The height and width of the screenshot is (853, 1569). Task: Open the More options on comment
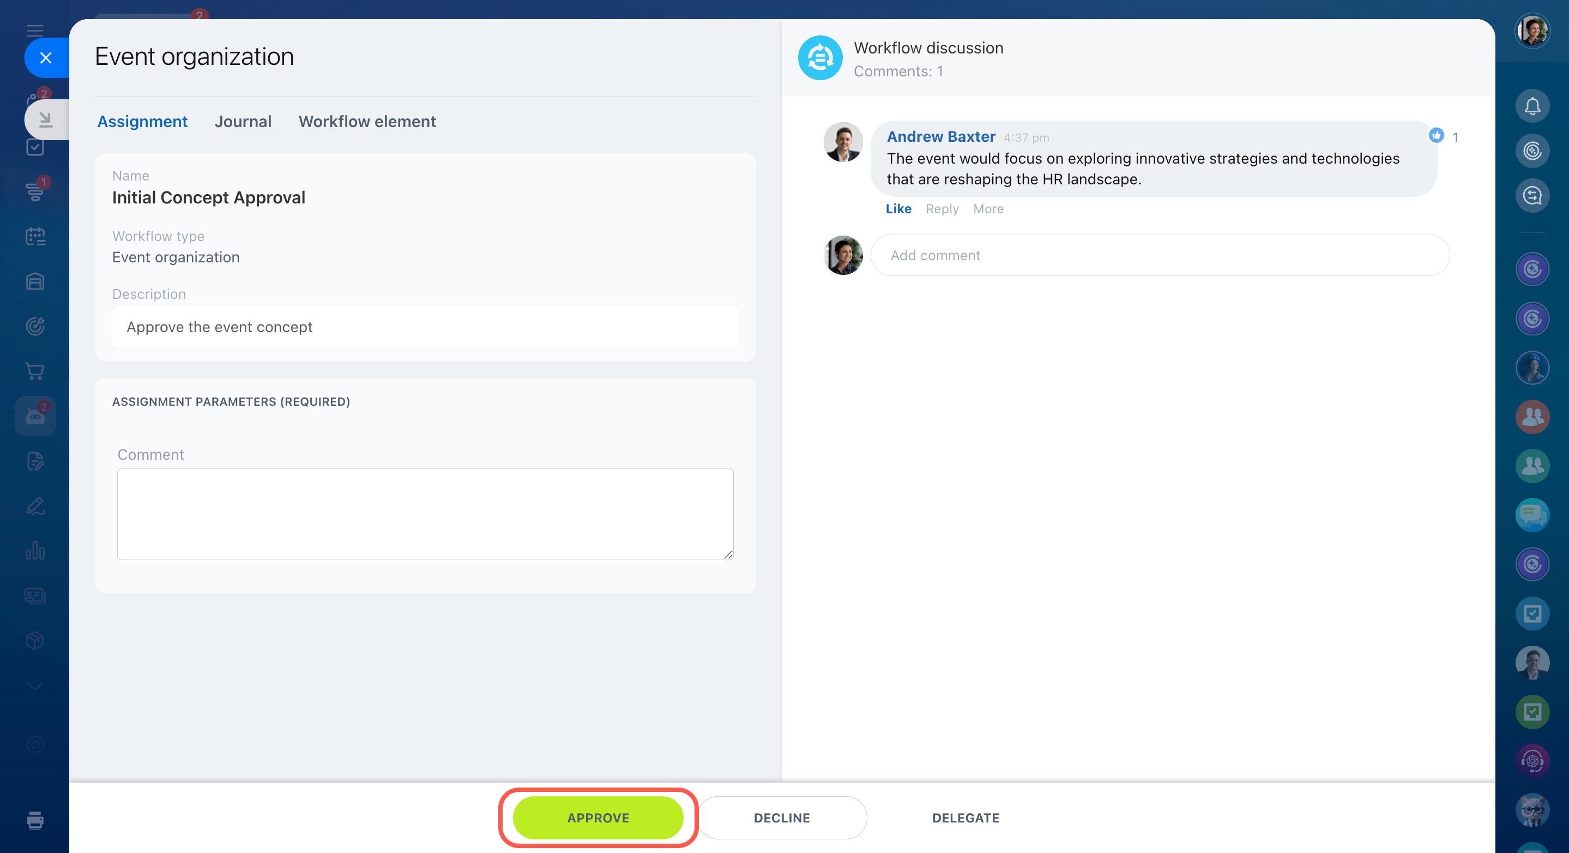(x=988, y=209)
